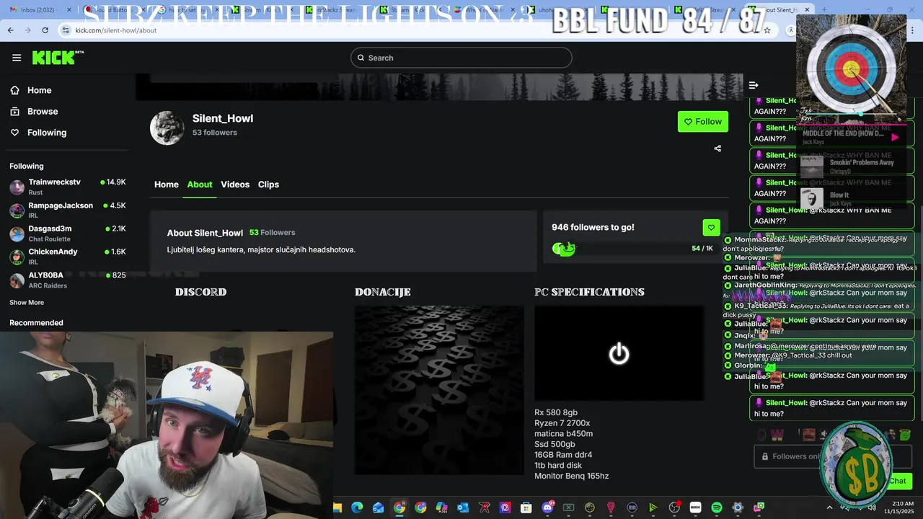
Task: Click the address bar URL kick.com/silent-howl/about
Action: (116, 30)
